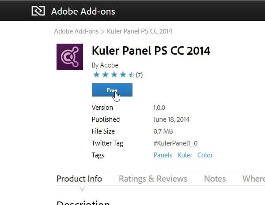Switch to the Notes tab

[x=215, y=179]
